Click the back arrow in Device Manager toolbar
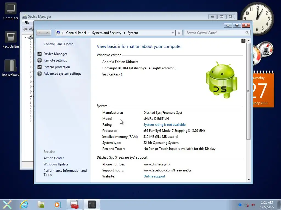This screenshot has height=210, width=281. tap(25, 29)
